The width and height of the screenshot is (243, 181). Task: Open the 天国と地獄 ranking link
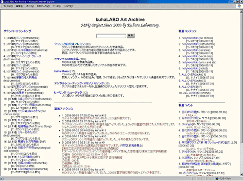(24, 163)
